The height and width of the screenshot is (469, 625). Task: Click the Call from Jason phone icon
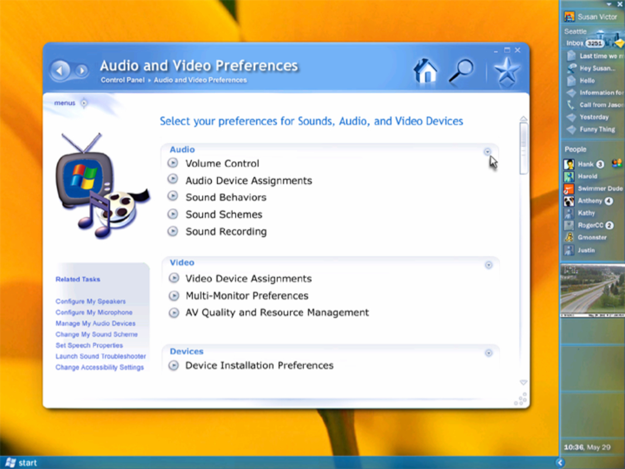pyautogui.click(x=570, y=105)
